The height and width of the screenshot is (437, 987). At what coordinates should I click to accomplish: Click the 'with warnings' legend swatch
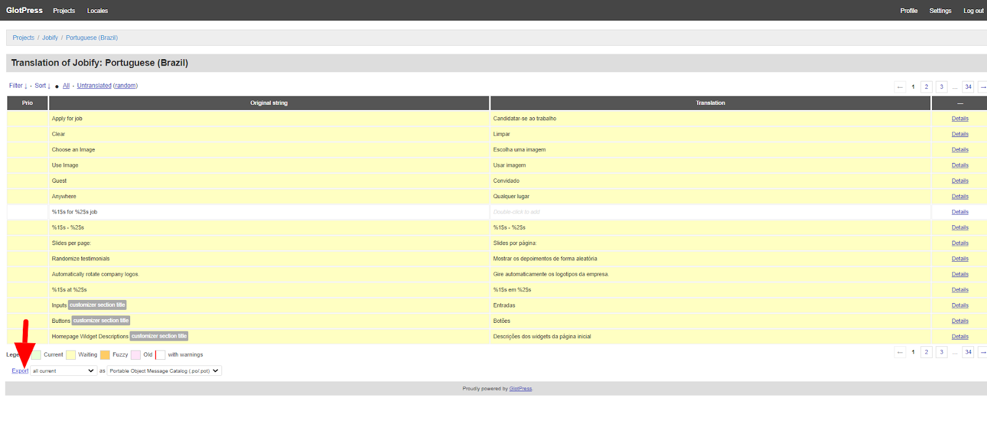(160, 355)
